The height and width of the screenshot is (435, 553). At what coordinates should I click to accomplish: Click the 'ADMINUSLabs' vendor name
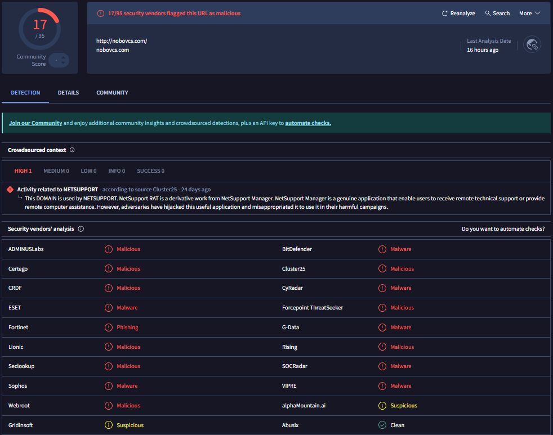pyautogui.click(x=26, y=249)
